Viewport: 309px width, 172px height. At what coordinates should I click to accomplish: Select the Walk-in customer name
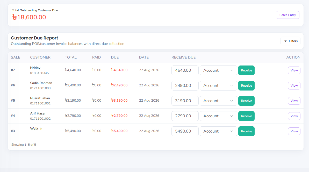pyautogui.click(x=36, y=128)
